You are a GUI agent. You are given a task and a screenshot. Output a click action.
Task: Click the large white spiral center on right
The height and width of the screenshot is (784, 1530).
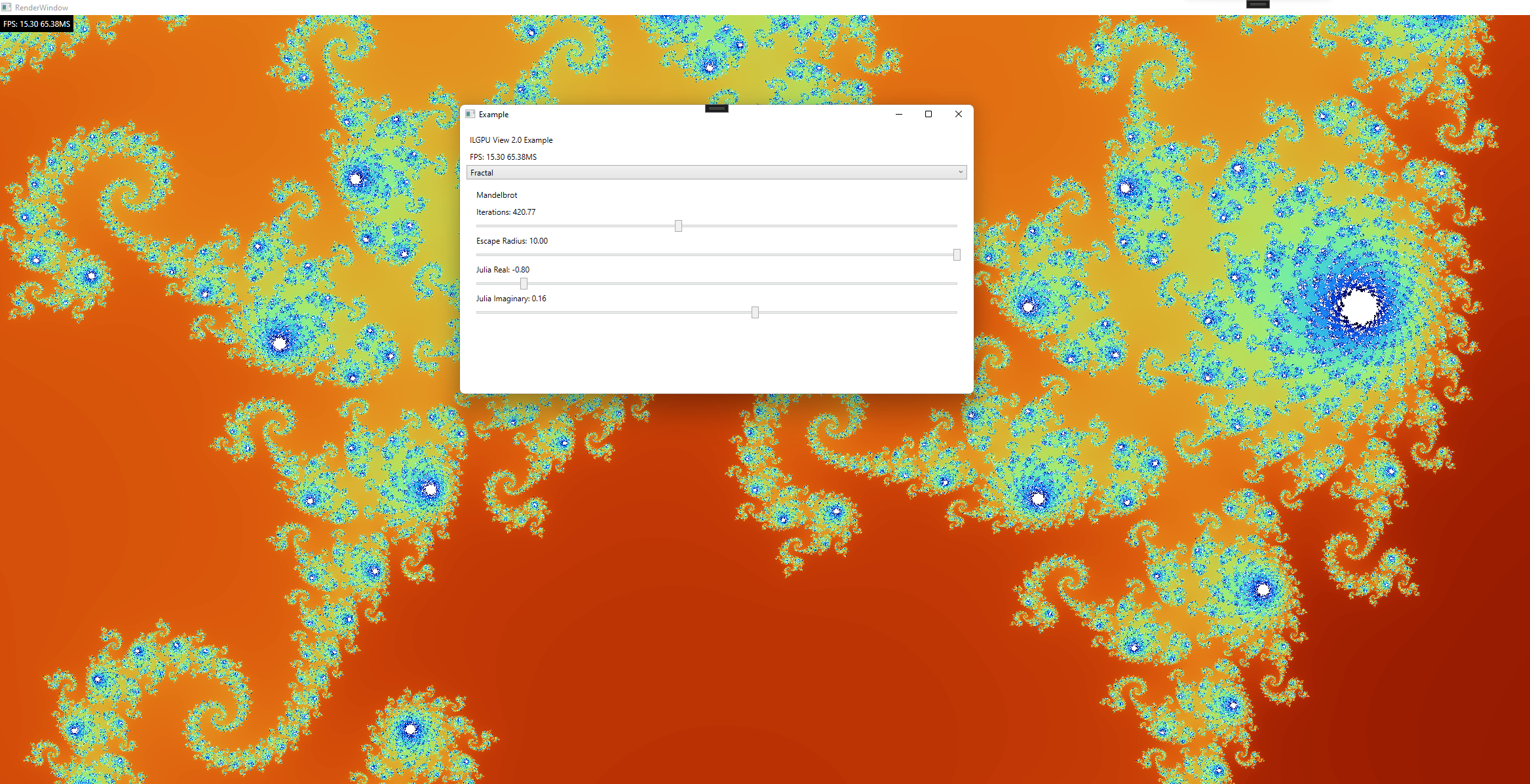coord(1360,307)
